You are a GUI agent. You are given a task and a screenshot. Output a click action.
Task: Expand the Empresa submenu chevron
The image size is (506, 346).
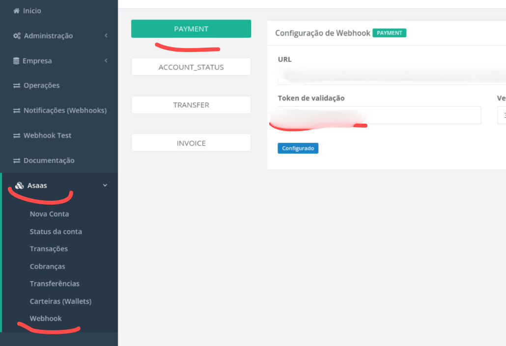(106, 61)
